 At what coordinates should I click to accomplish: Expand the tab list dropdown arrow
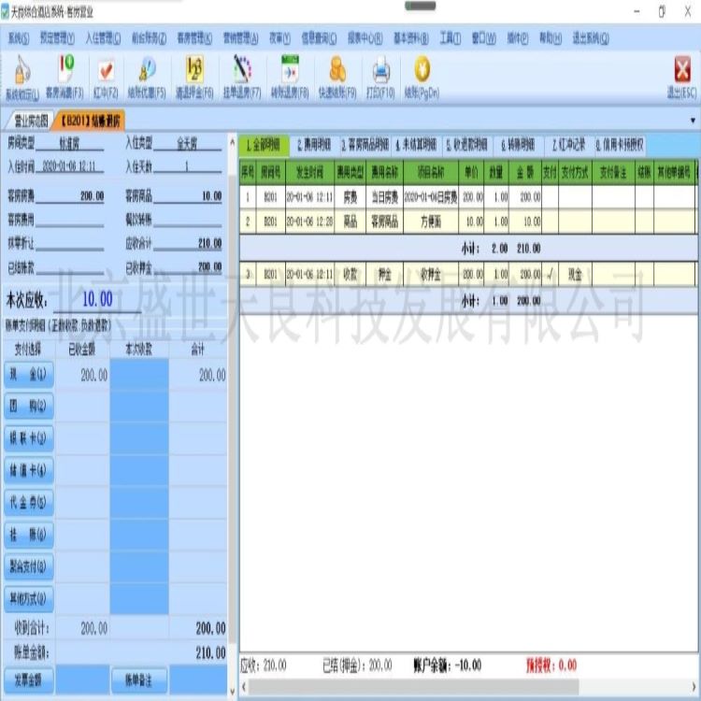coord(693,121)
